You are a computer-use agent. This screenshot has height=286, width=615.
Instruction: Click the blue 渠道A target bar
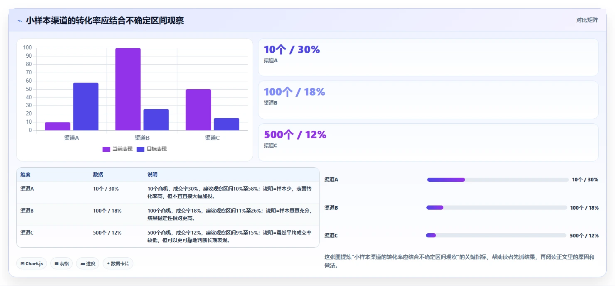point(86,106)
